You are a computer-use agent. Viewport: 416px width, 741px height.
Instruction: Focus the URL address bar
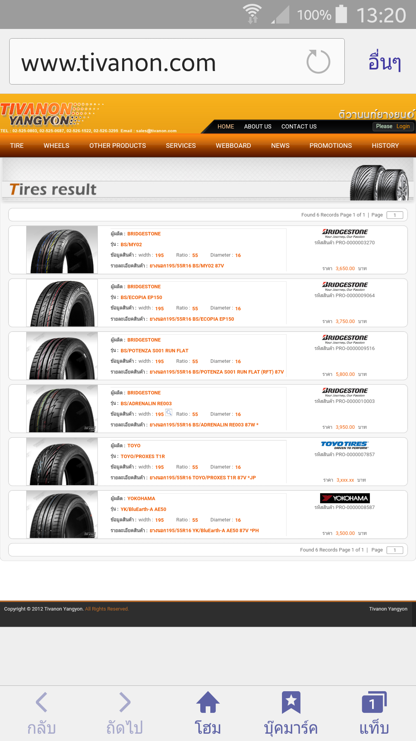click(177, 61)
